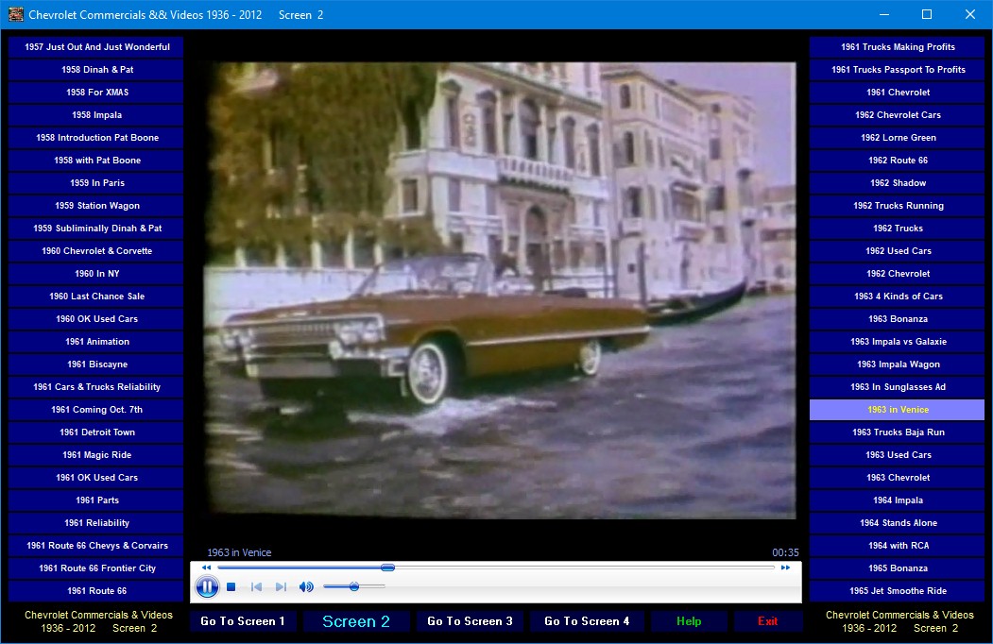Play 1961 Trucks Making Profits

tap(898, 47)
